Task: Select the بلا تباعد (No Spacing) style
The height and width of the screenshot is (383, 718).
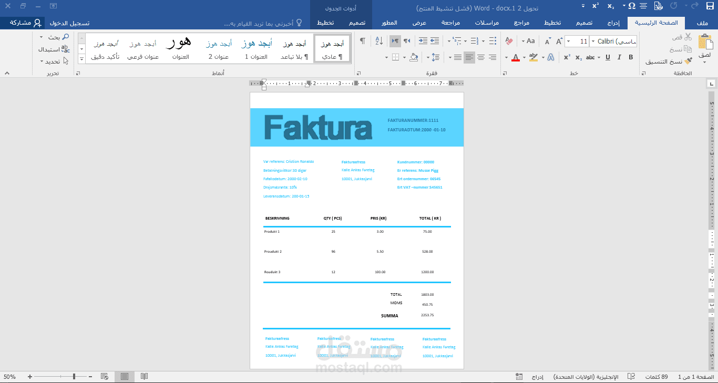Action: pos(294,49)
